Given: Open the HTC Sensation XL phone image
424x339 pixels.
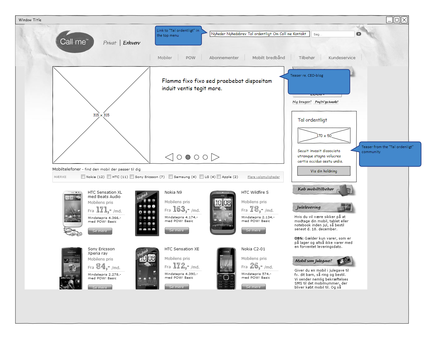Looking at the screenshot, I should click(73, 213).
